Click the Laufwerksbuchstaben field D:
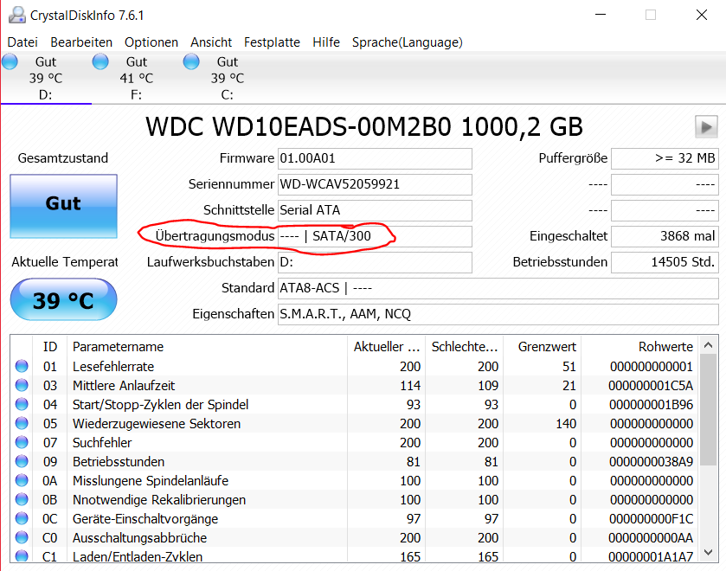The width and height of the screenshot is (726, 571). click(375, 262)
